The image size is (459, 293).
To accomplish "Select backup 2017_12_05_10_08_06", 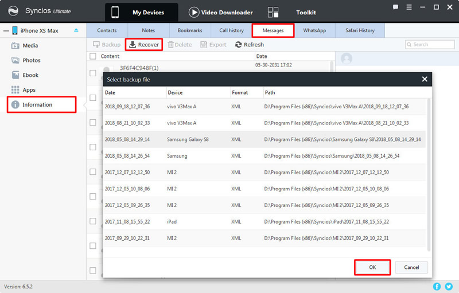I will click(x=264, y=189).
